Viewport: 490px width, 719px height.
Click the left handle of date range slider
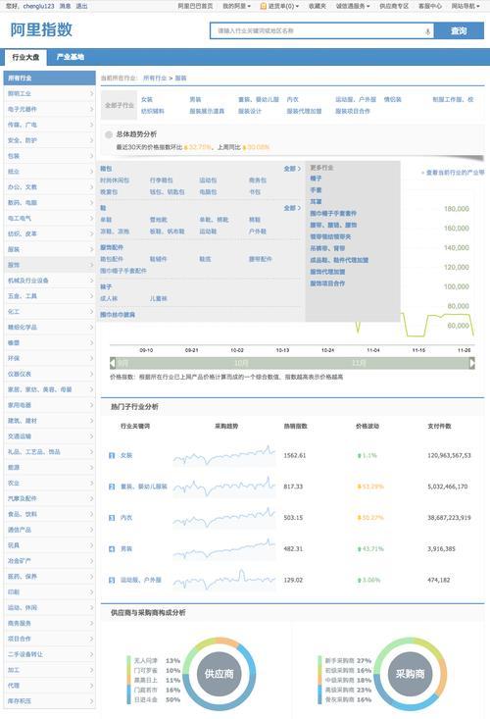(x=113, y=363)
